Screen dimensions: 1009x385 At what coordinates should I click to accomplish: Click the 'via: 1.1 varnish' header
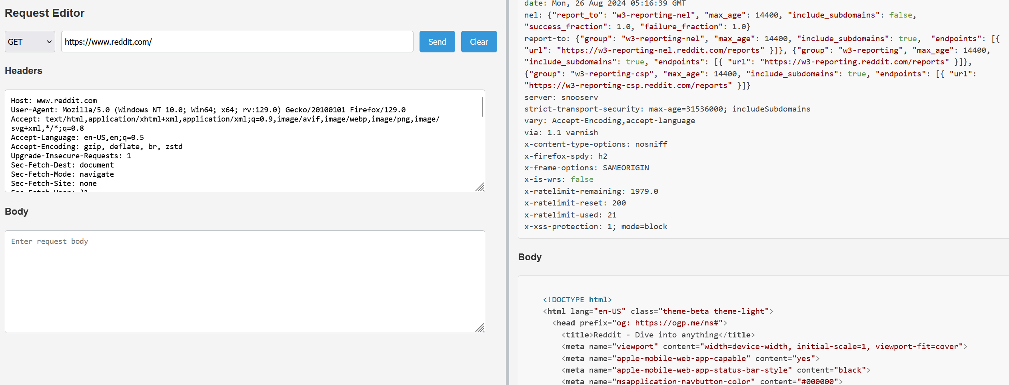561,133
